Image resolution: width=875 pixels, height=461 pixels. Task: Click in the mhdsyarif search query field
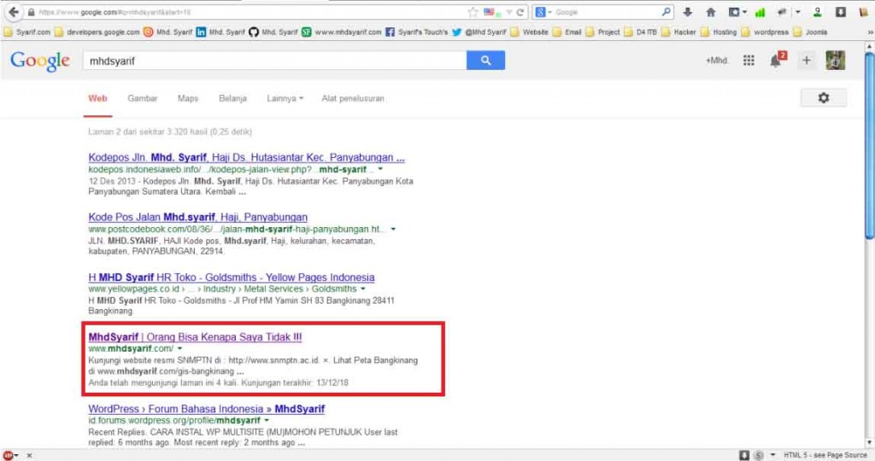[x=274, y=61]
